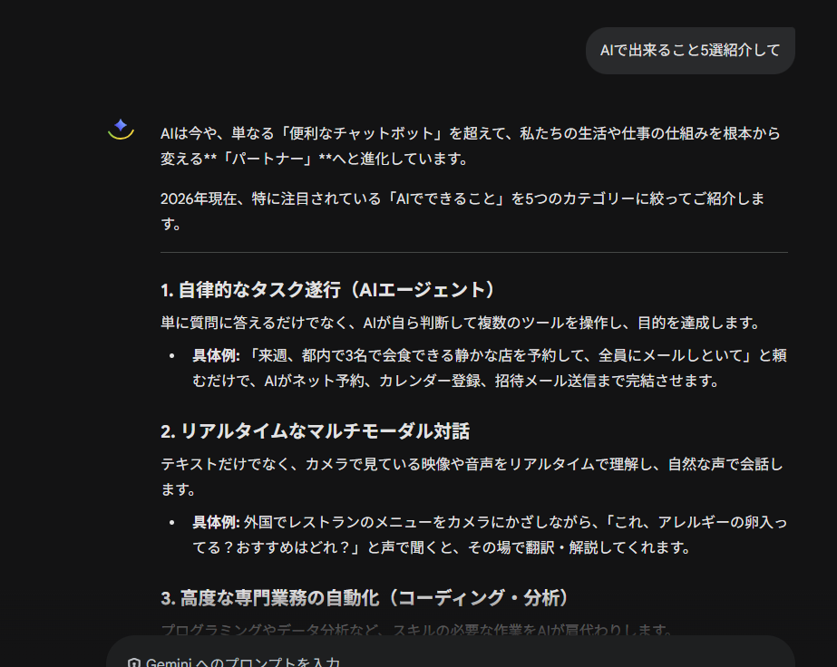Click the heading '3. 高度な専門業務の自動化（コーディング・分析）'
The image size is (837, 667).
click(x=364, y=597)
